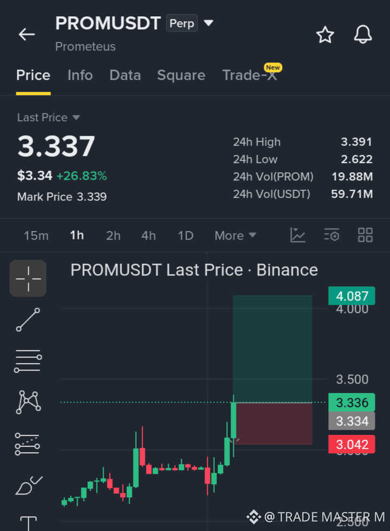Switch to the Price tab
The image size is (390, 531).
pyautogui.click(x=33, y=75)
